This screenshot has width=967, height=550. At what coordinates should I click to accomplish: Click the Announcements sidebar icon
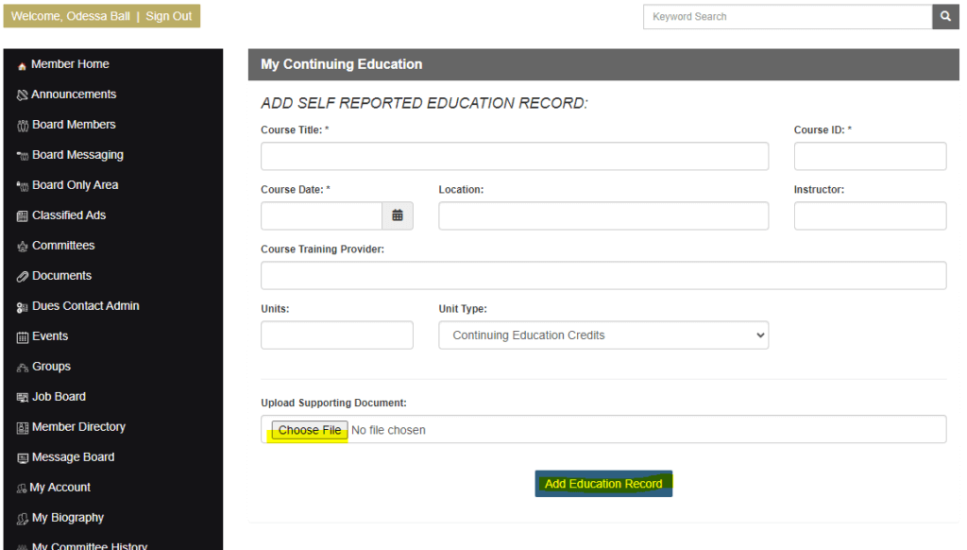point(23,95)
